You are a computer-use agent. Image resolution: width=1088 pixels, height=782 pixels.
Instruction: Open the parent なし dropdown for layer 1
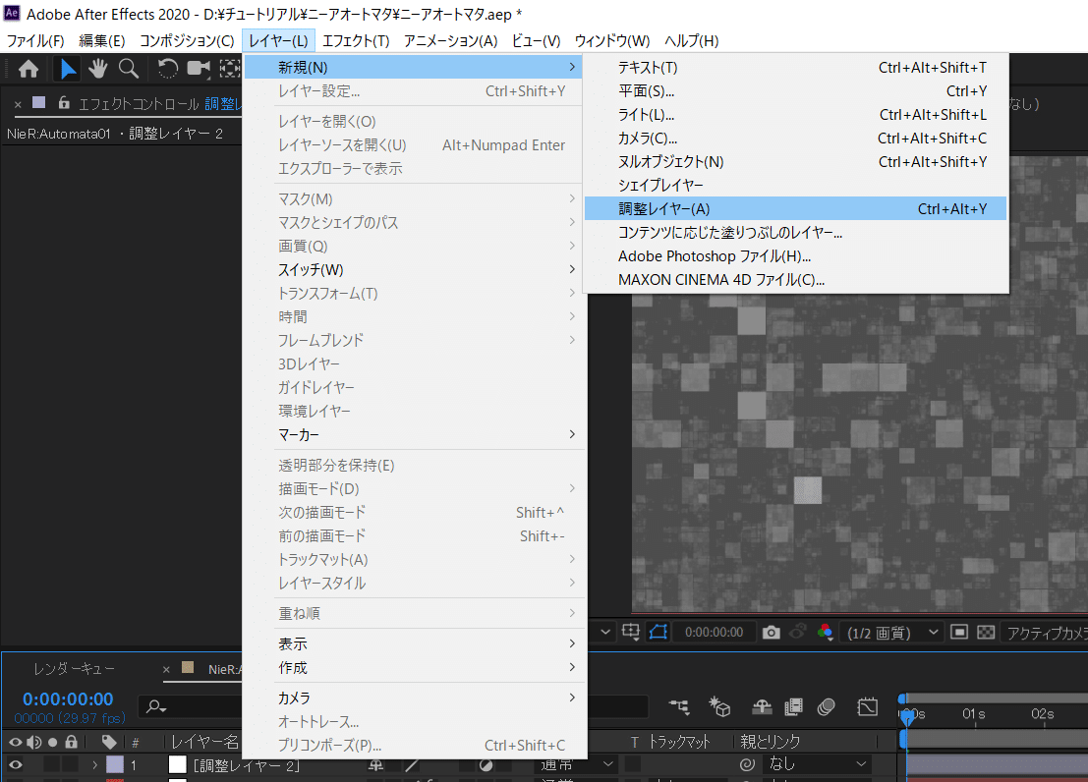pyautogui.click(x=817, y=764)
